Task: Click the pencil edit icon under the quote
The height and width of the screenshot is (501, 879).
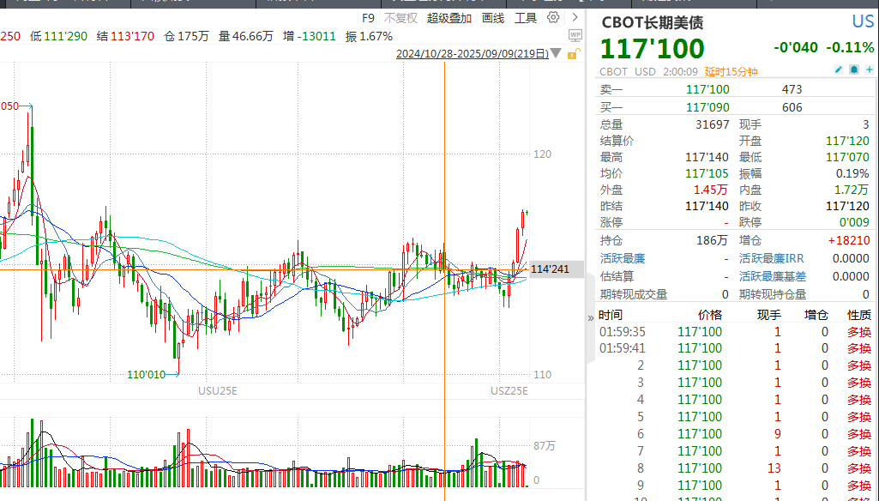Action: tap(840, 70)
